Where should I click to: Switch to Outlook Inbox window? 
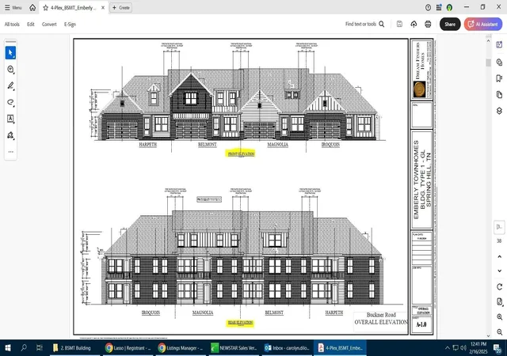tap(287, 348)
